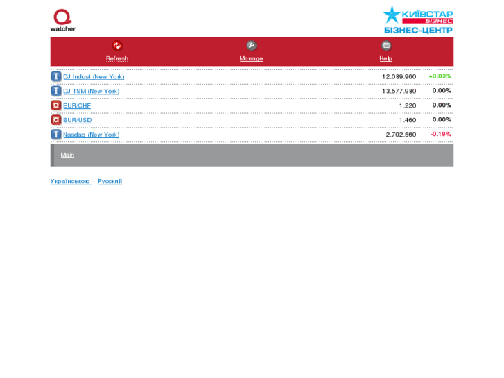Select the DJ Indust value 12,089.960
Image resolution: width=504 pixels, height=378 pixels.
pos(399,76)
